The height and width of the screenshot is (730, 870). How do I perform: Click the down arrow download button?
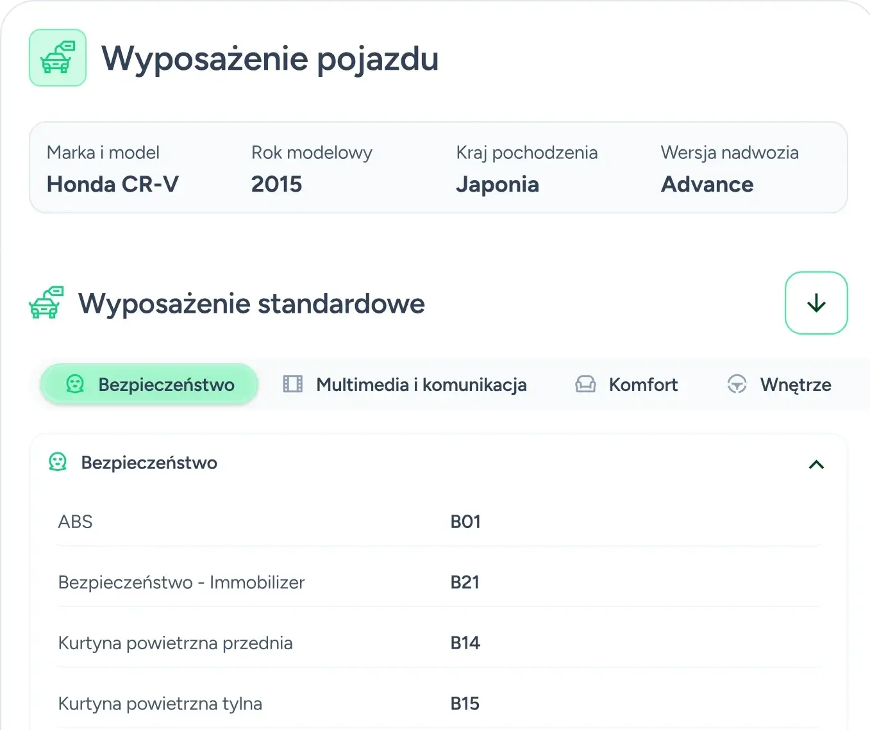pos(816,303)
